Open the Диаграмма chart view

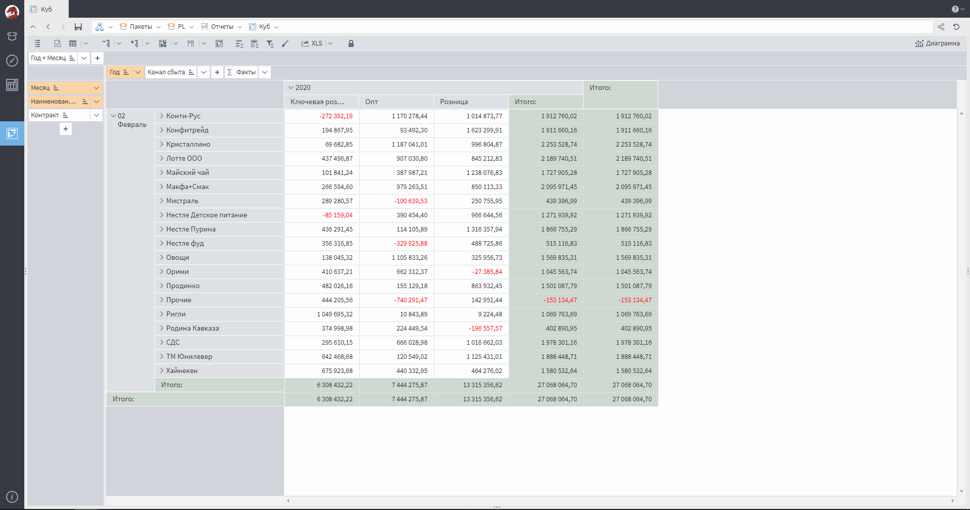click(x=937, y=43)
